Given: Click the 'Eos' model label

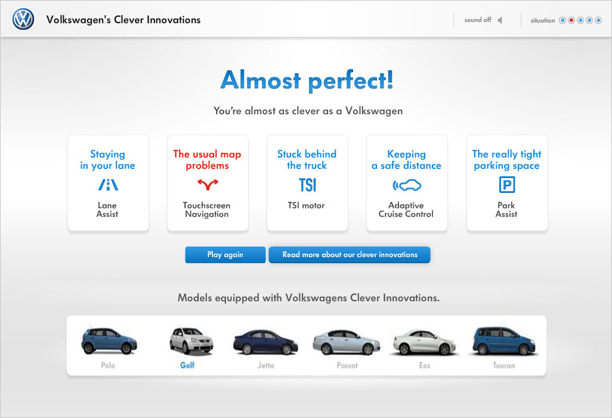Looking at the screenshot, I should tap(425, 366).
